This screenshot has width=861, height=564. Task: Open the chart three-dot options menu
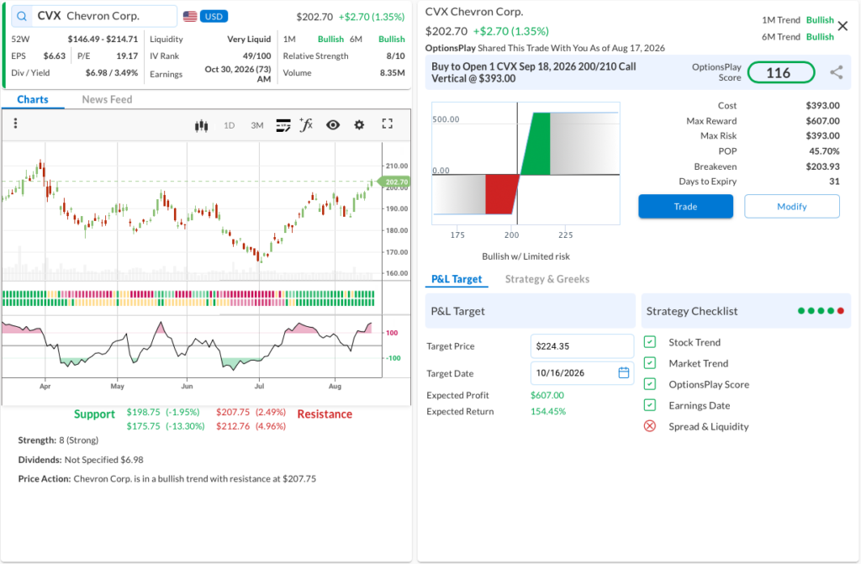(15, 124)
